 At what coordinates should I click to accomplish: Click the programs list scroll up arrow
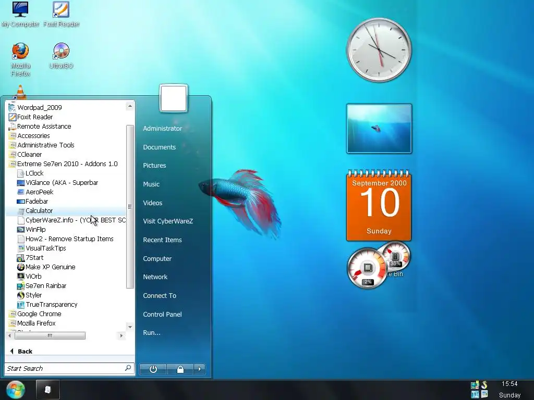[130, 106]
